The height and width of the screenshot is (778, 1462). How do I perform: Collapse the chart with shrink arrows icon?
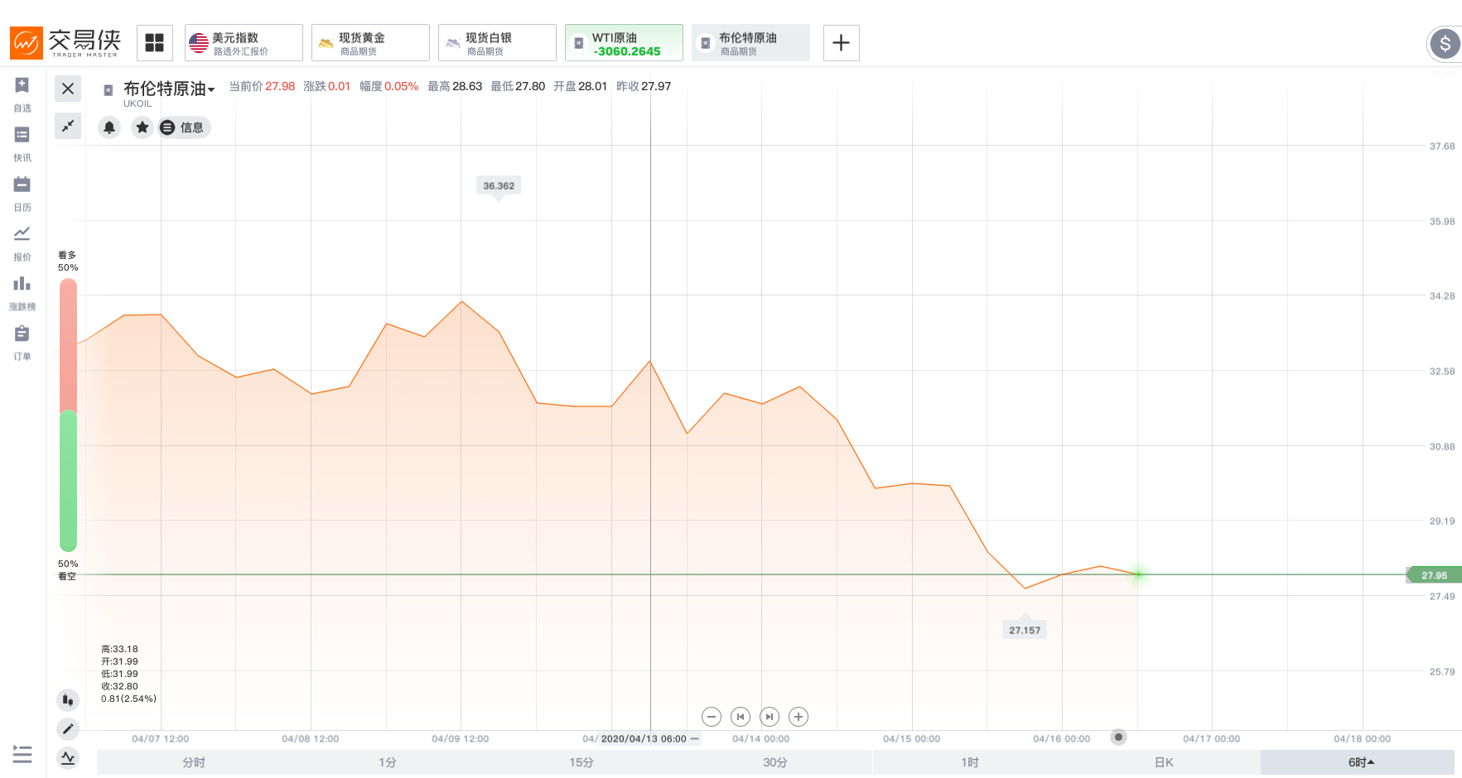pyautogui.click(x=68, y=126)
